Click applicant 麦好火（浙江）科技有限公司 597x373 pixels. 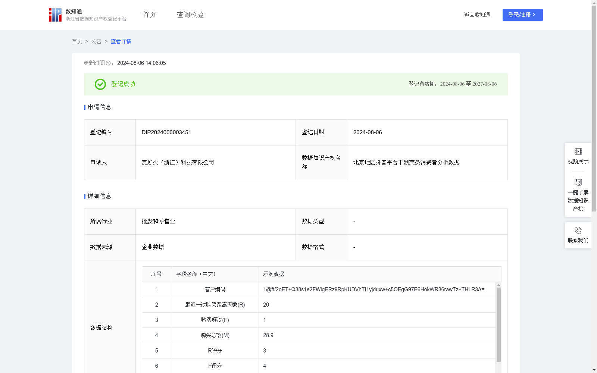[x=178, y=163]
